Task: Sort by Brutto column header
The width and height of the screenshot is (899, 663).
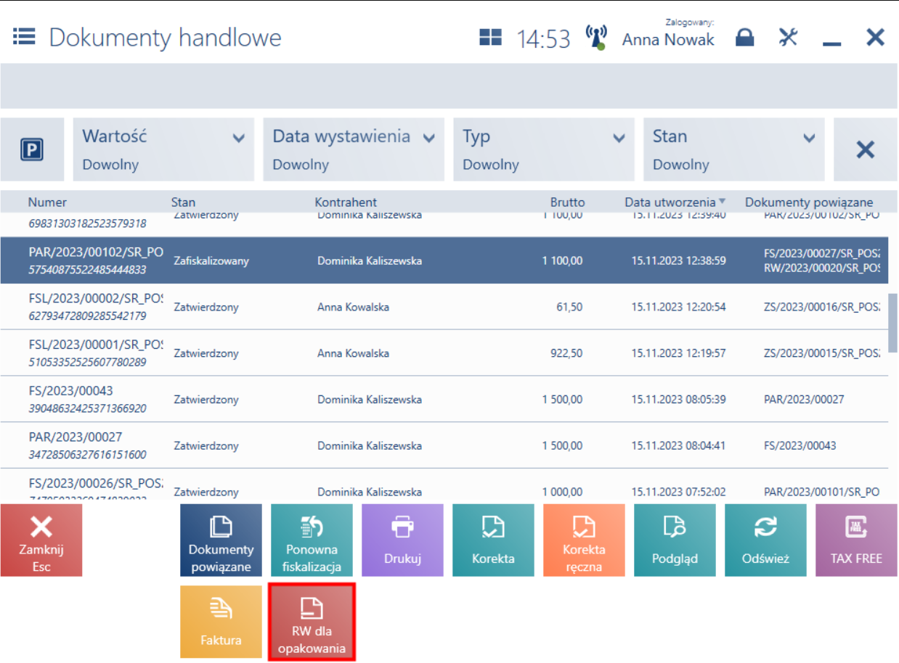Action: click(x=567, y=202)
